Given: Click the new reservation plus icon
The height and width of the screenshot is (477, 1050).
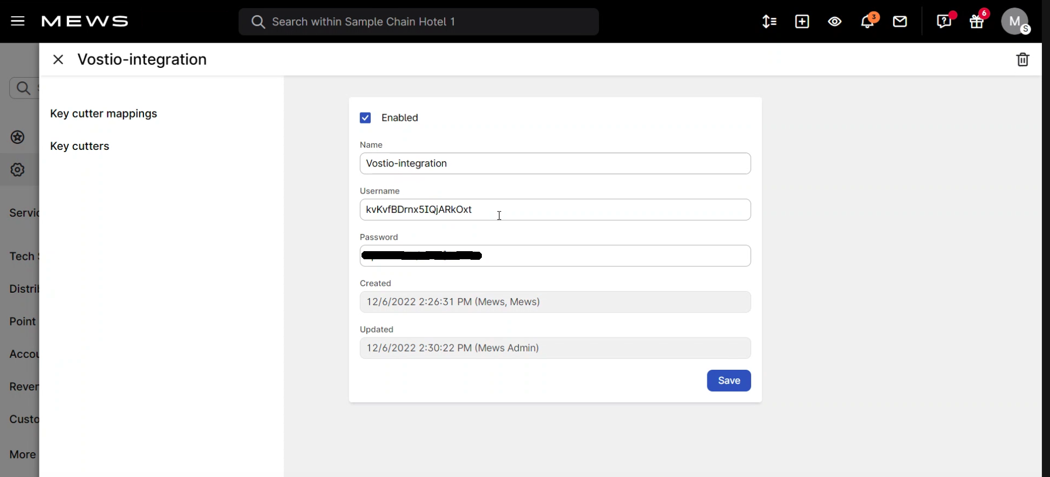Looking at the screenshot, I should pos(802,22).
